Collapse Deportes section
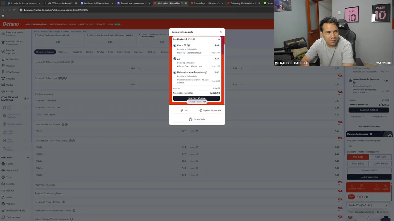The image size is (394, 221). tap(28, 157)
